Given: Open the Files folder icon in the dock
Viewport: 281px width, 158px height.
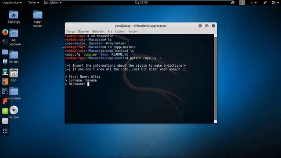Looking at the screenshot, I should tap(5, 52).
